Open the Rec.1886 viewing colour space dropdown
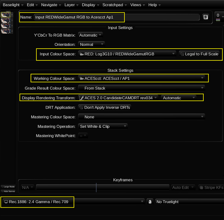224x220 pixels. 73,202
